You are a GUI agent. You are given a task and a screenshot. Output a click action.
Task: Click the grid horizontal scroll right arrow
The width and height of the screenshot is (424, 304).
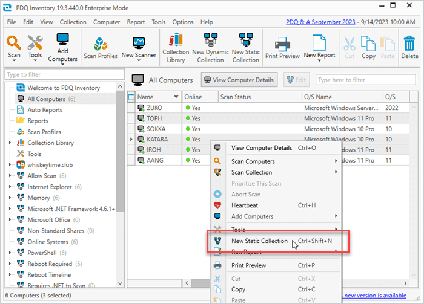[x=405, y=283]
